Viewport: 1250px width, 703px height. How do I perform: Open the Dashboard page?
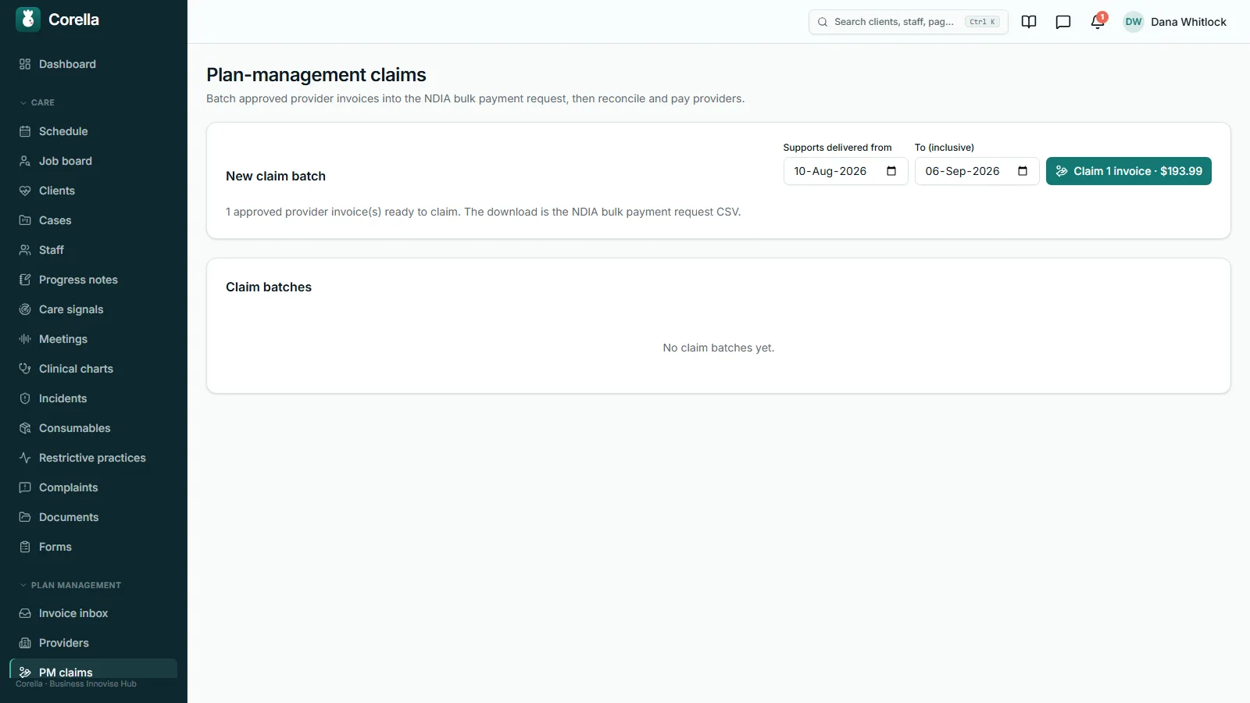94,64
